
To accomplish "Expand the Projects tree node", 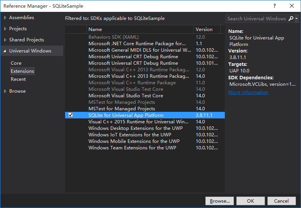I will pyautogui.click(x=5, y=29).
